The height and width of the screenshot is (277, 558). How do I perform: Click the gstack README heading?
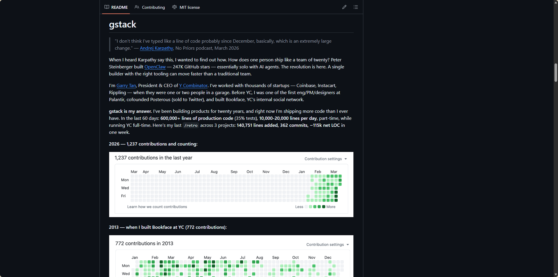click(x=123, y=25)
